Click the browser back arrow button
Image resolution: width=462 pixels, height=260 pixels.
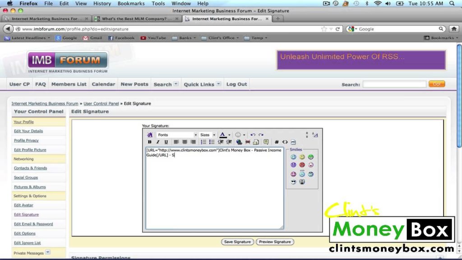tap(8, 28)
